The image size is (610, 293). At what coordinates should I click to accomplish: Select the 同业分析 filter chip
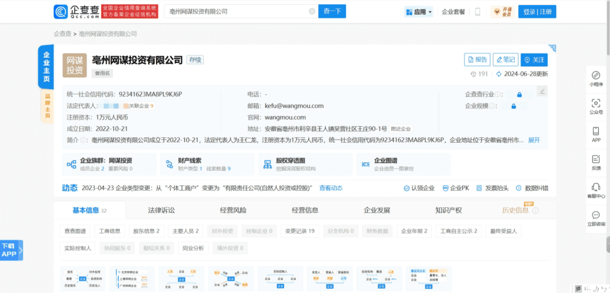pyautogui.click(x=194, y=248)
